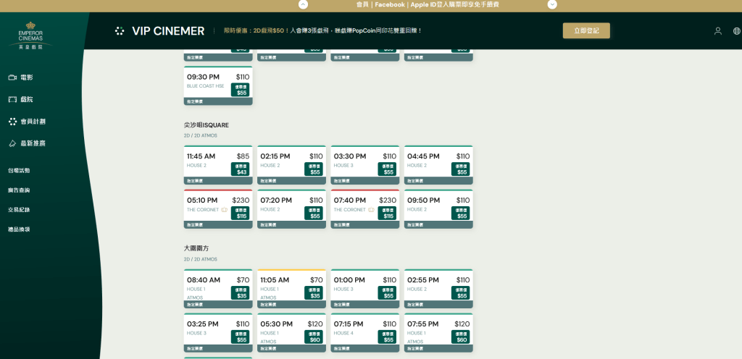Click the movie camera icon in sidebar
The height and width of the screenshot is (359, 742).
tap(12, 77)
